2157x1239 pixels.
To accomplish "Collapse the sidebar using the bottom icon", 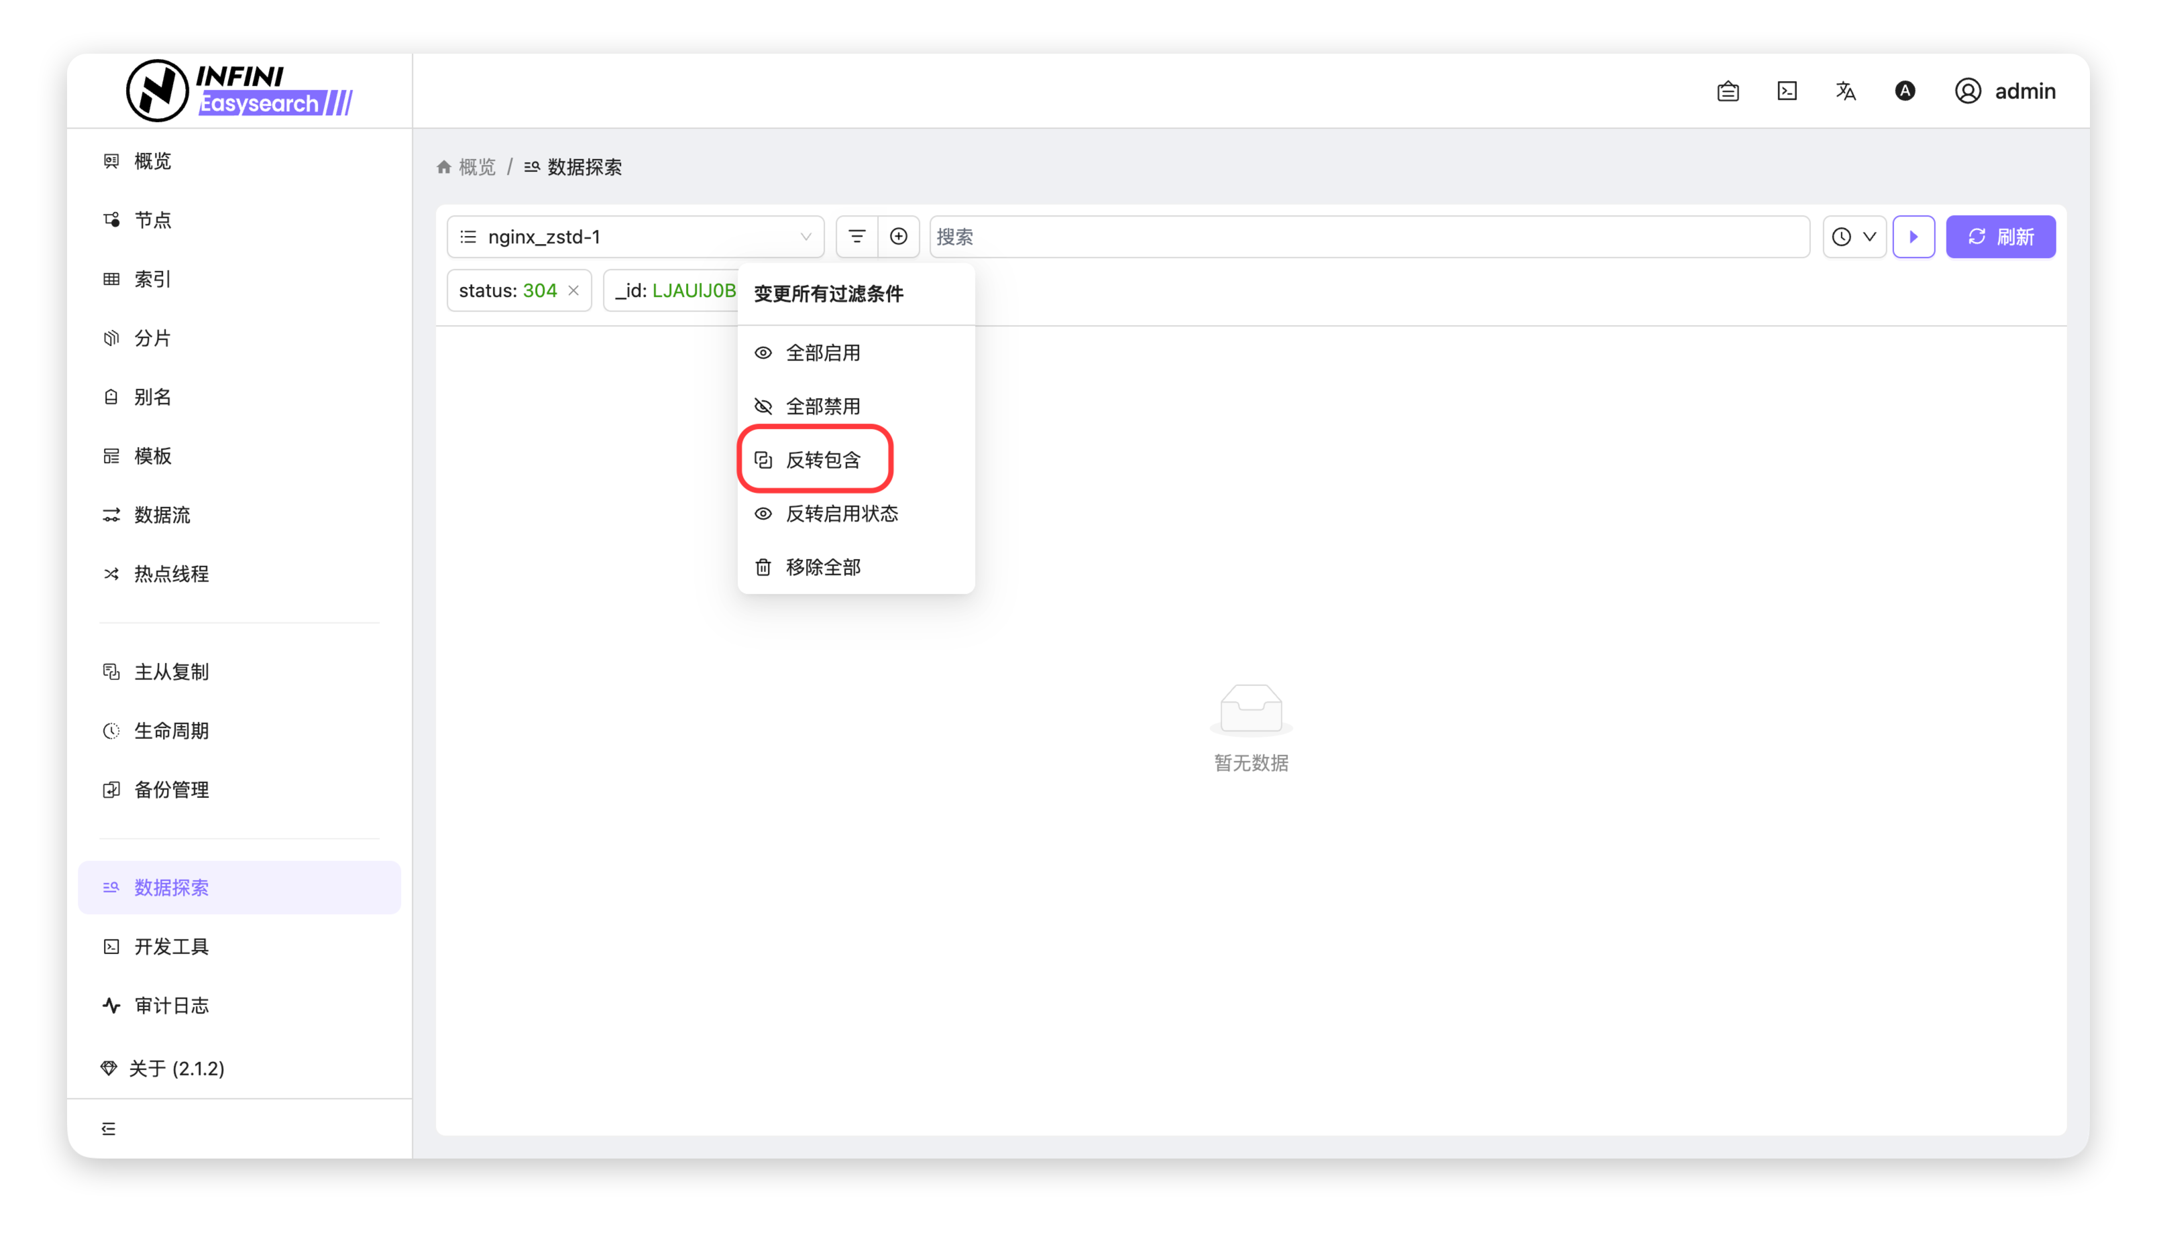I will pyautogui.click(x=108, y=1128).
